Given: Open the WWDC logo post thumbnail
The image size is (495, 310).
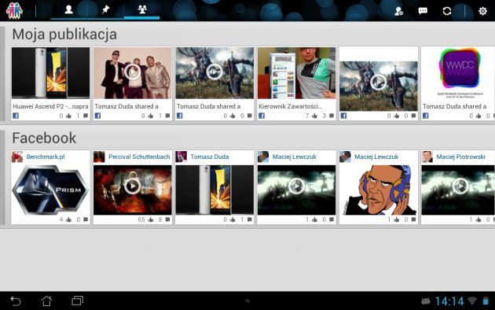Looking at the screenshot, I should click(460, 73).
